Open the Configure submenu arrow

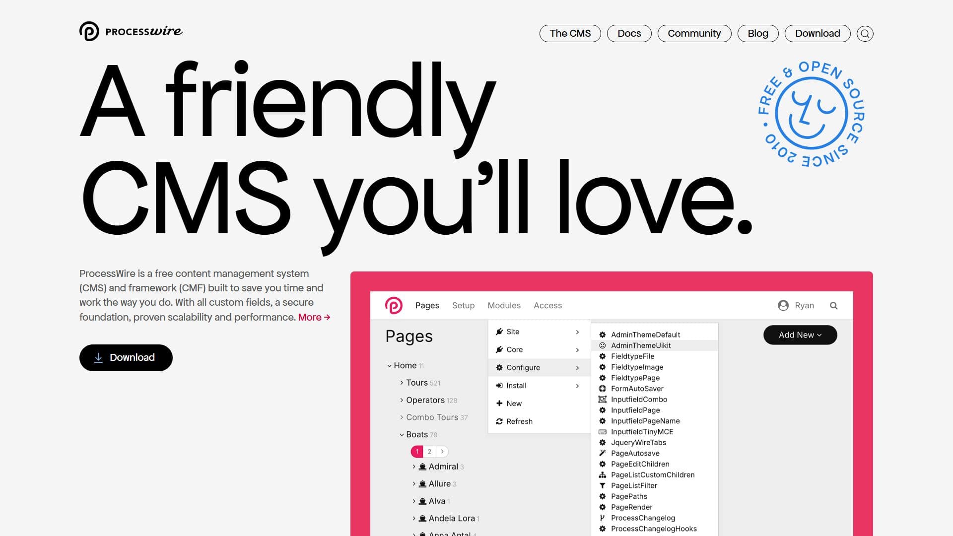pyautogui.click(x=577, y=368)
